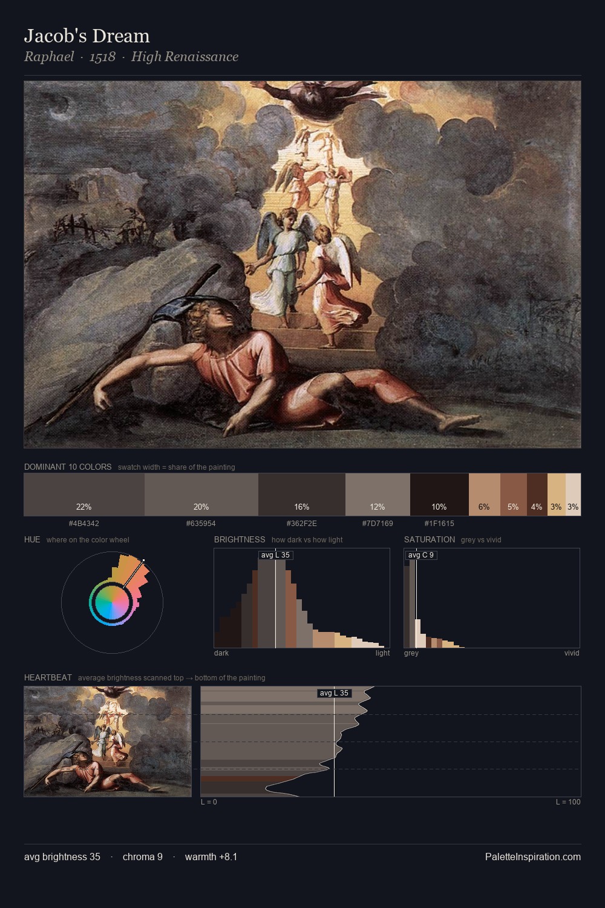Viewport: 605px width, 908px height.
Task: Click the hue color wheel chart
Action: 112,602
